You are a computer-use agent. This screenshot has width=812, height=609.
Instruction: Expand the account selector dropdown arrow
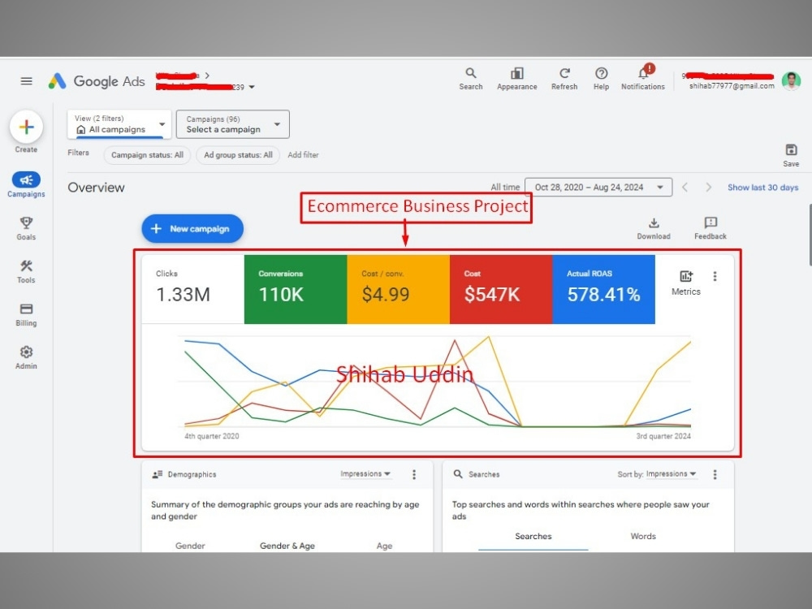pos(252,87)
